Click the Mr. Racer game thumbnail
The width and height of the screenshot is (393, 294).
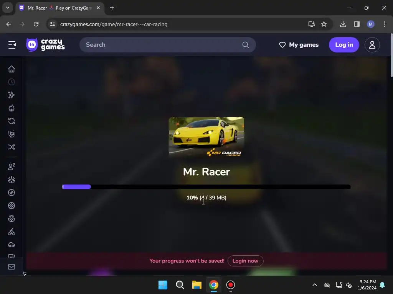206,137
